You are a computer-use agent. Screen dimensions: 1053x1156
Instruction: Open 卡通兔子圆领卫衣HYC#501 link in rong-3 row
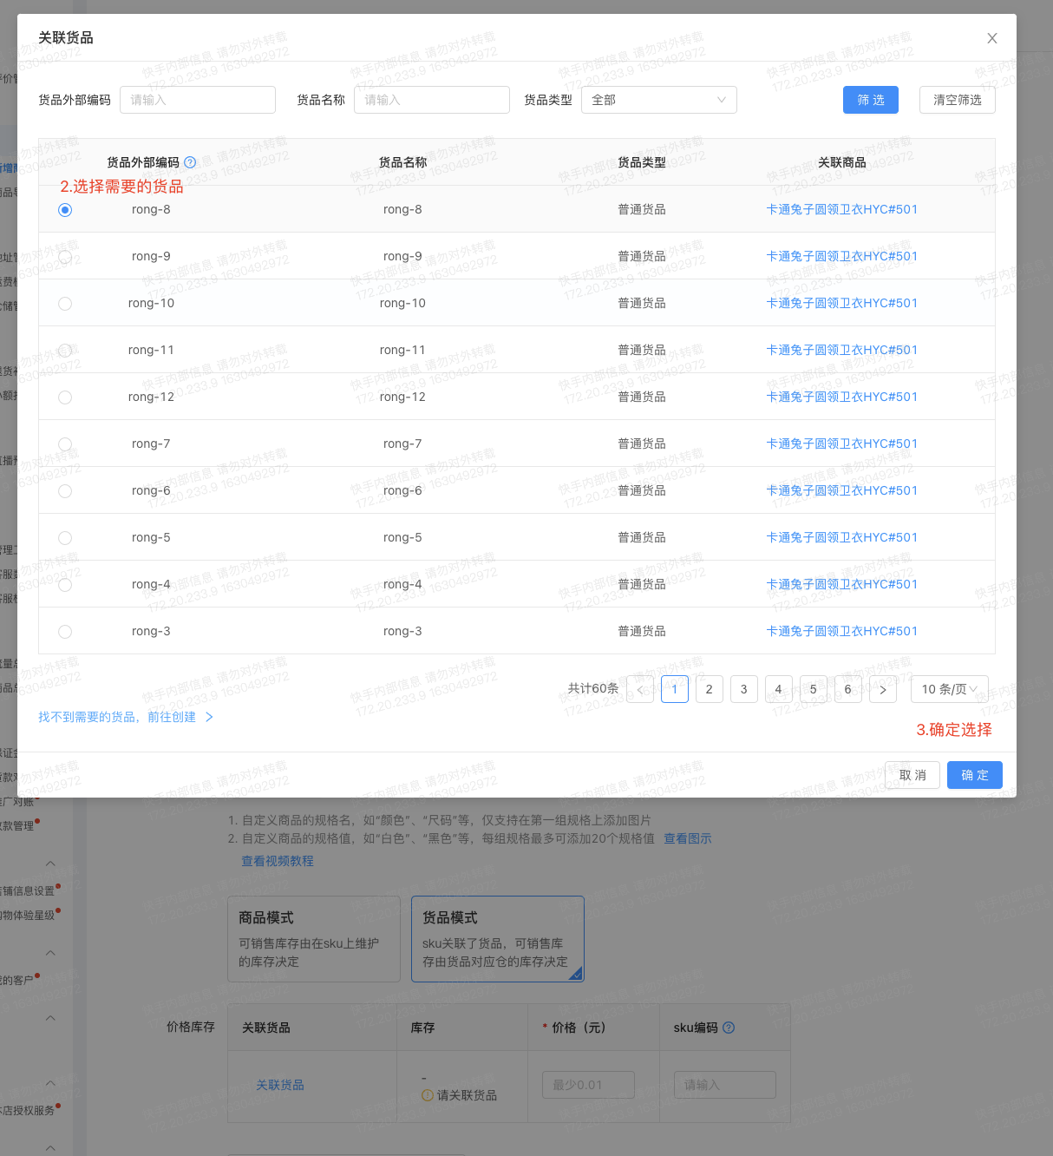click(841, 631)
